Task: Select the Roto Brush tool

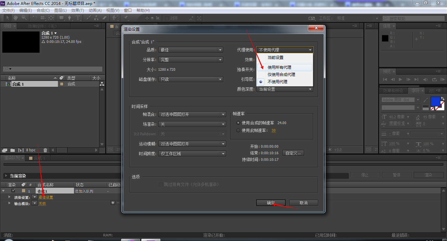Action: coord(116,18)
